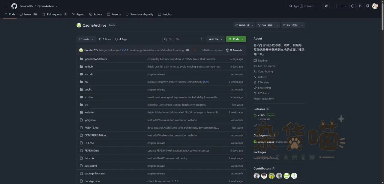Screen dimensions: 384x184
Task: Star the repository
Action: (290, 25)
